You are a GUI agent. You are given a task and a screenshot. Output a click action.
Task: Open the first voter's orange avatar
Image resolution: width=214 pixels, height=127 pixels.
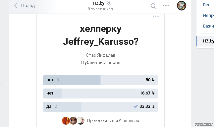66,121
